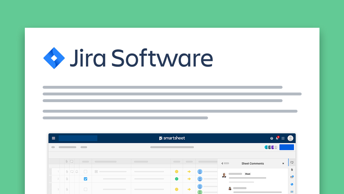The width and height of the screenshot is (344, 194).
Task: Select row number 3
Action: [58, 190]
